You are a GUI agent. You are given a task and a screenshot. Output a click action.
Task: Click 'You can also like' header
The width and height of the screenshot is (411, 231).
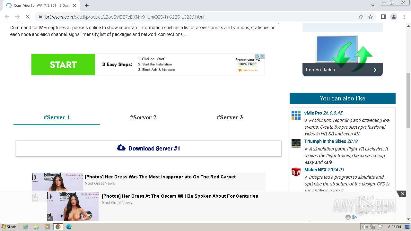tap(343, 98)
